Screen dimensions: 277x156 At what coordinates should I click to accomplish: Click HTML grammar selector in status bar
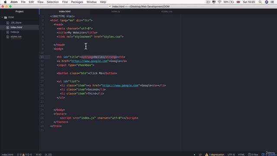[241, 155]
